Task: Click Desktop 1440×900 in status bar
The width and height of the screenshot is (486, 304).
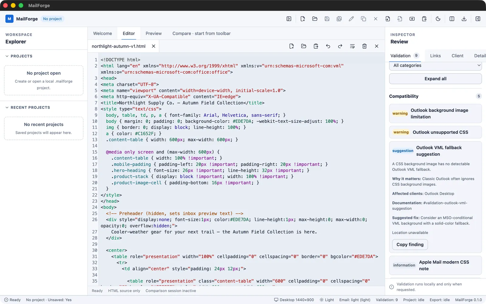Action: point(294,300)
